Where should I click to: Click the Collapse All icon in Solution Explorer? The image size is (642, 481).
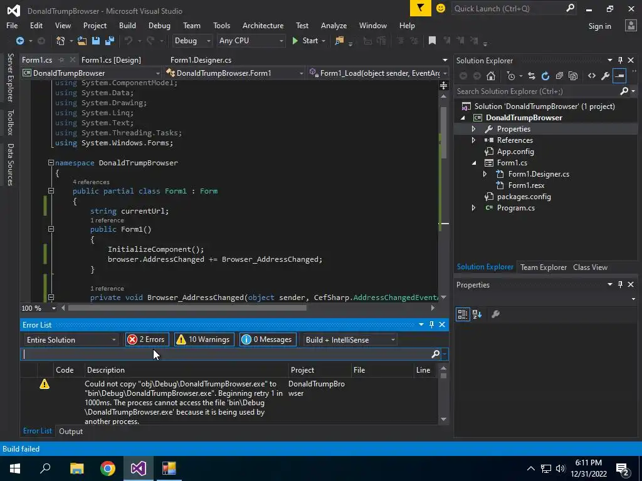pos(559,76)
